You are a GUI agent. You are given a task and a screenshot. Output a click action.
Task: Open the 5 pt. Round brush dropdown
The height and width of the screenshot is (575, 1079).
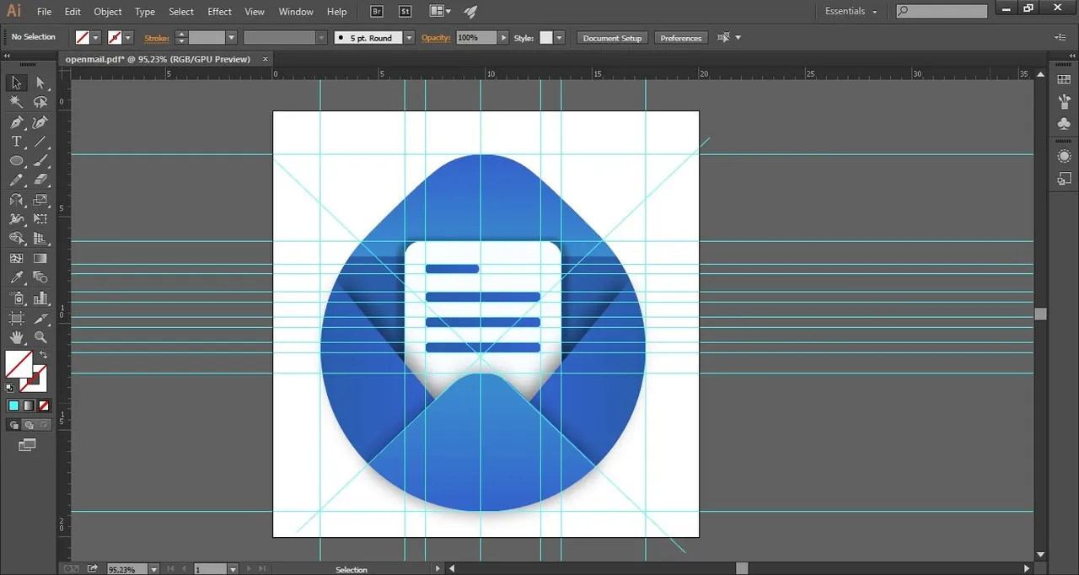coord(409,38)
